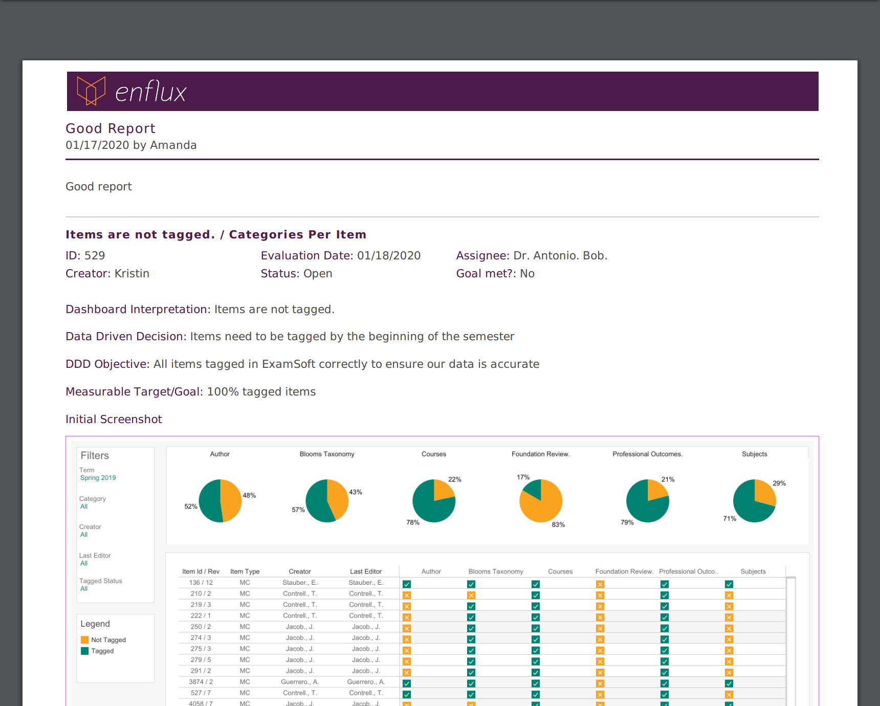Toggle the Subjects checkbox for item 3874 / 2

pyautogui.click(x=729, y=683)
